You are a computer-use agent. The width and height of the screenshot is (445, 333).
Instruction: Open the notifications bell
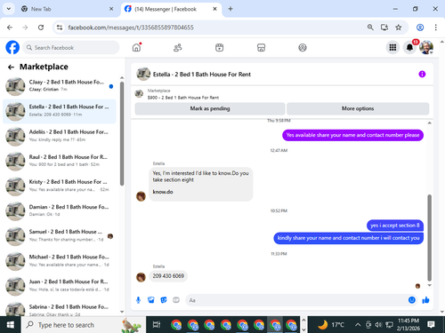[x=409, y=47]
